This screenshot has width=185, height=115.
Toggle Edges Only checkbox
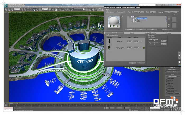166,82
